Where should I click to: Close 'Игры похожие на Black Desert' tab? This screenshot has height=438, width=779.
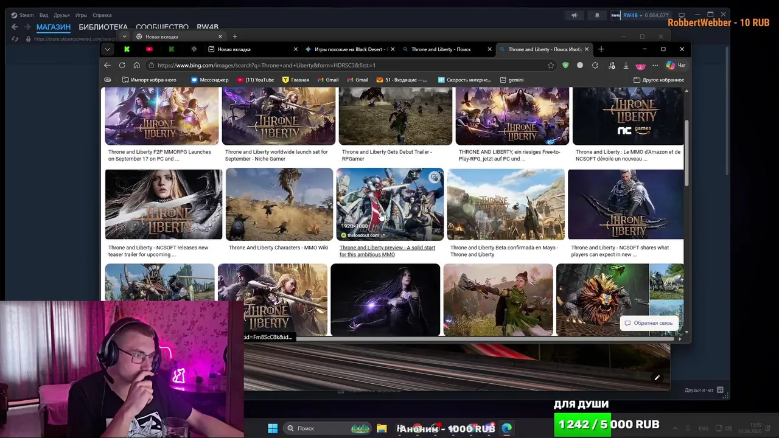tap(393, 49)
